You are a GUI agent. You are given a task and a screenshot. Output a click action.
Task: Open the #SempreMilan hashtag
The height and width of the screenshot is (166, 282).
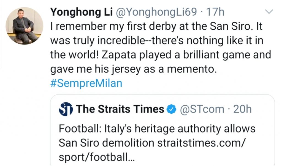pyautogui.click(x=86, y=83)
